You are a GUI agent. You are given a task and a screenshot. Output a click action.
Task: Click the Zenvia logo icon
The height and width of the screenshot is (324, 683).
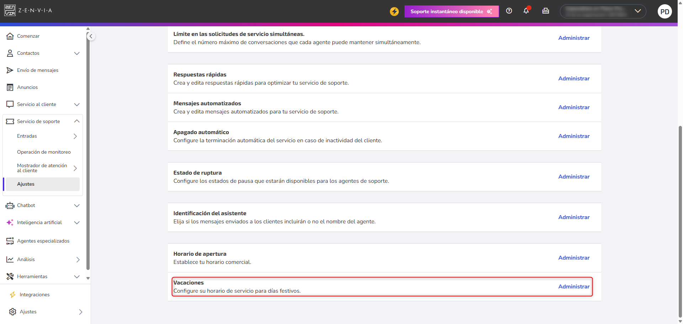point(10,10)
